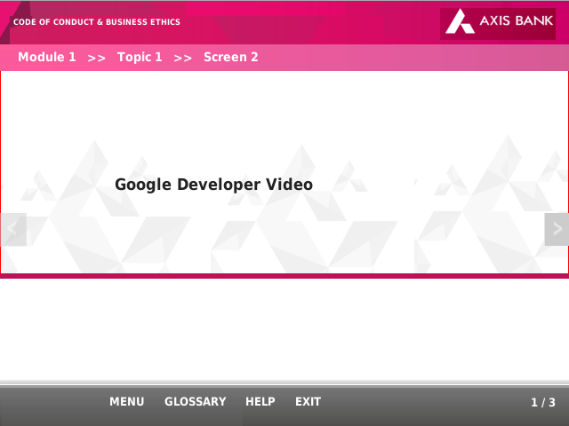Open the GLOSSARY
This screenshot has width=569, height=426.
(x=196, y=401)
